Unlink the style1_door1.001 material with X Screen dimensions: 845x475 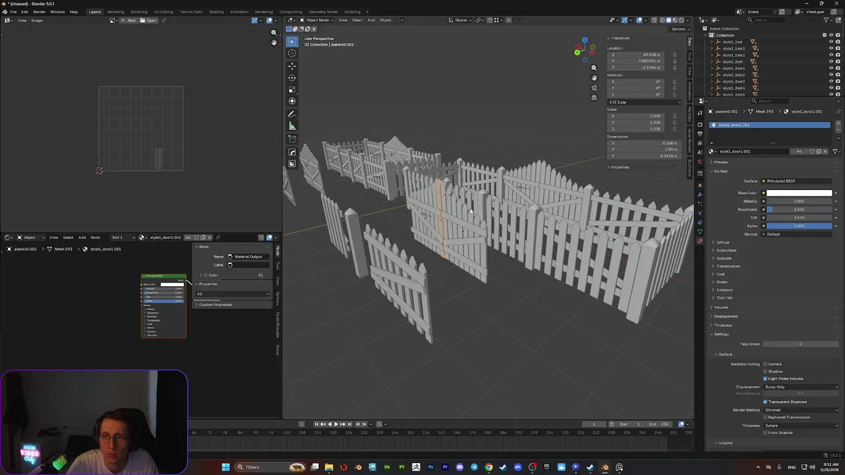pyautogui.click(x=825, y=151)
